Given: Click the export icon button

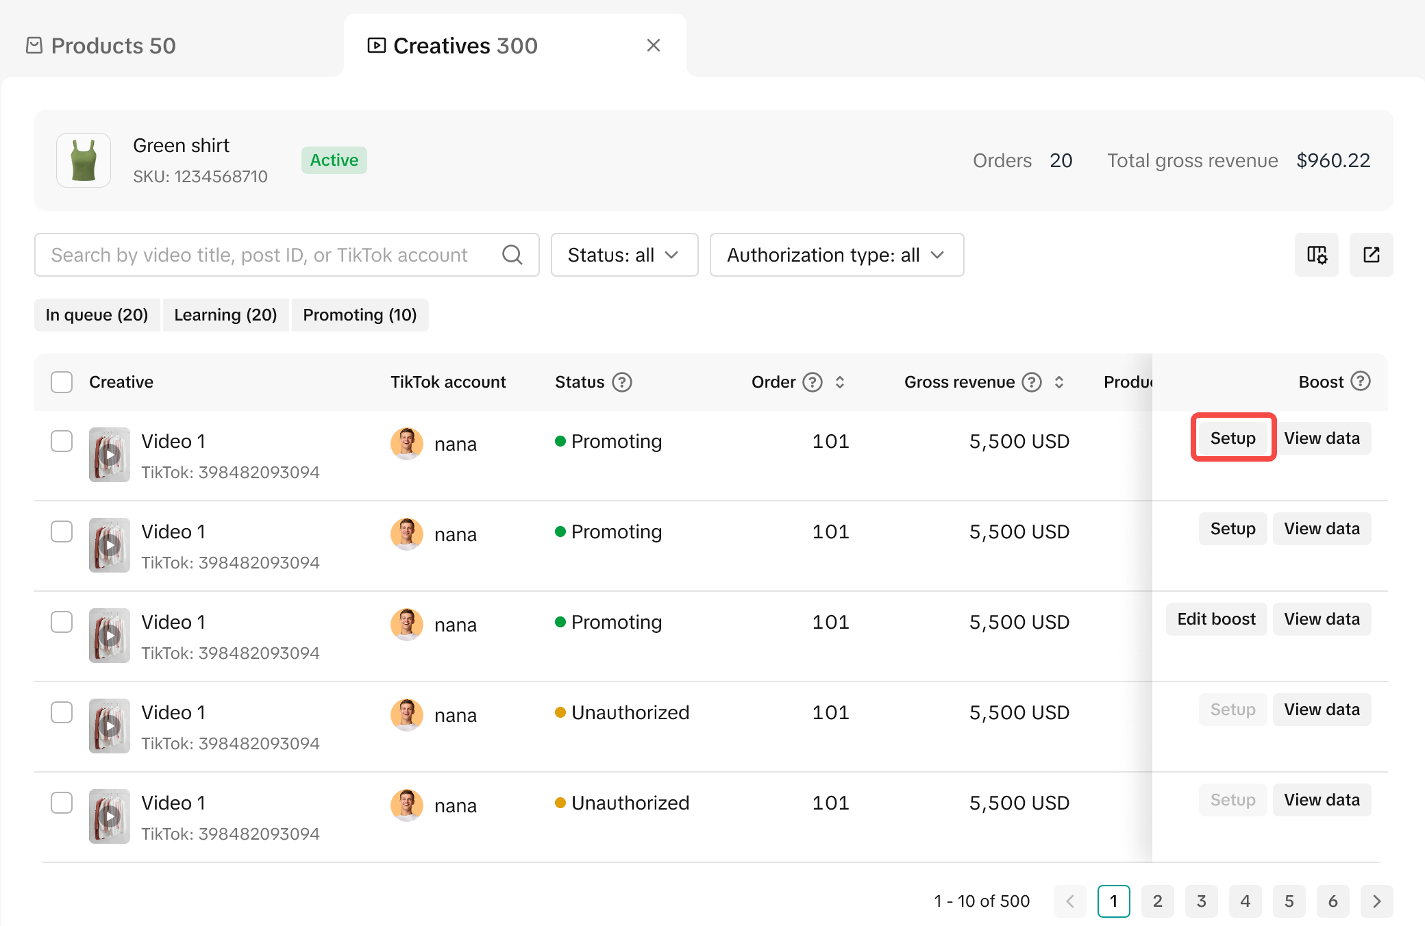Looking at the screenshot, I should [1371, 255].
